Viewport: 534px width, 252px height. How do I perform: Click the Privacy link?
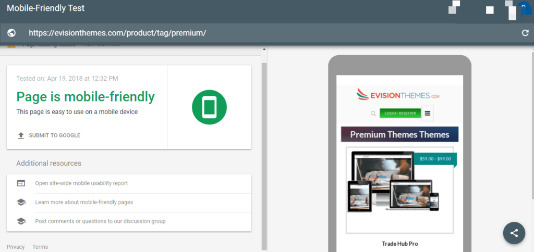point(16,247)
